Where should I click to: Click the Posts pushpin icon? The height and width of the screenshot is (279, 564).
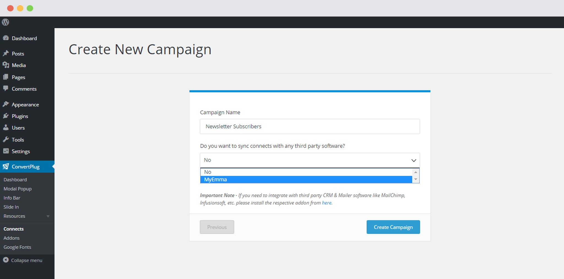[x=6, y=53]
